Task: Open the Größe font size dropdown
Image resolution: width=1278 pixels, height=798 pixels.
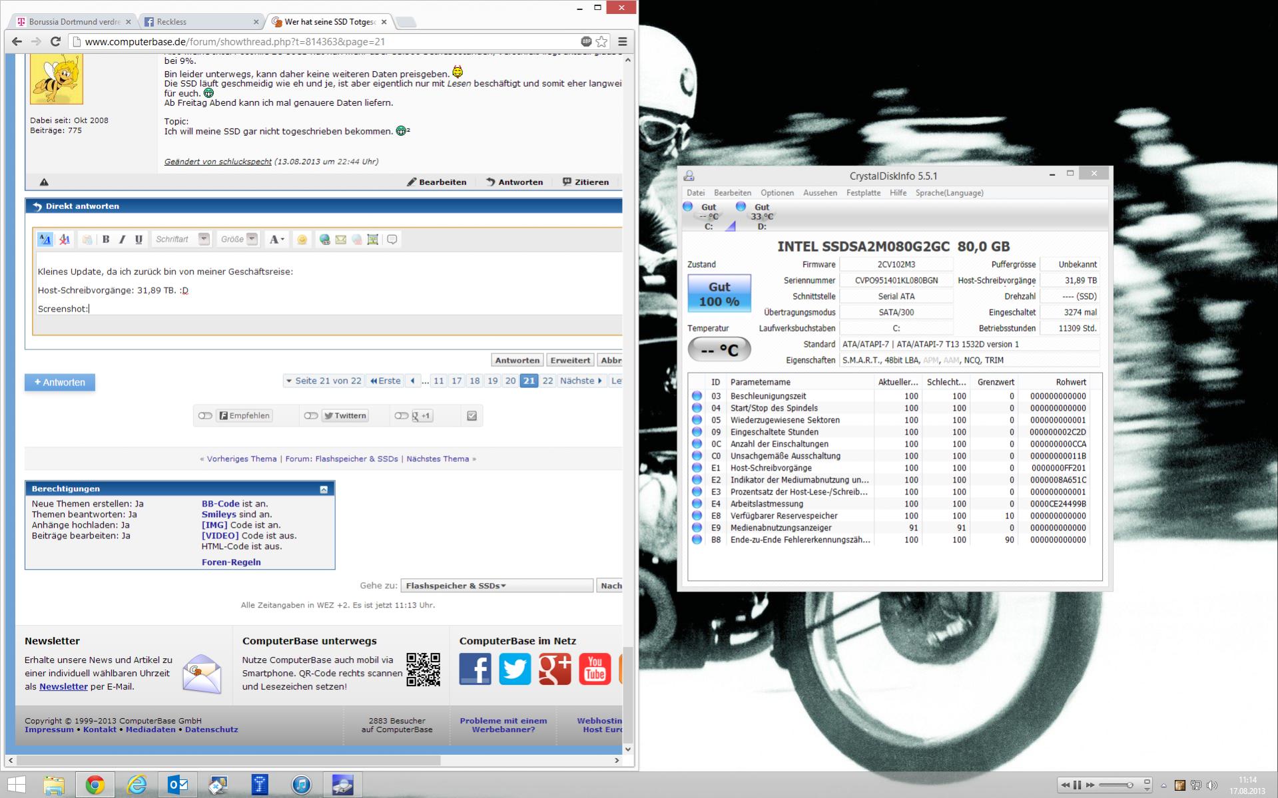Action: (238, 240)
